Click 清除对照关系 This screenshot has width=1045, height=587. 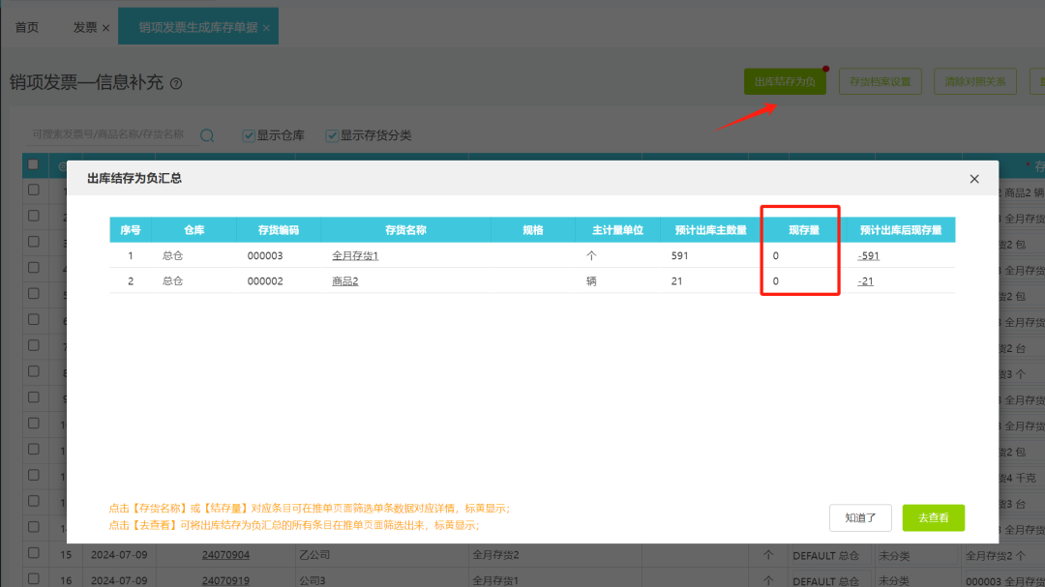pyautogui.click(x=974, y=81)
